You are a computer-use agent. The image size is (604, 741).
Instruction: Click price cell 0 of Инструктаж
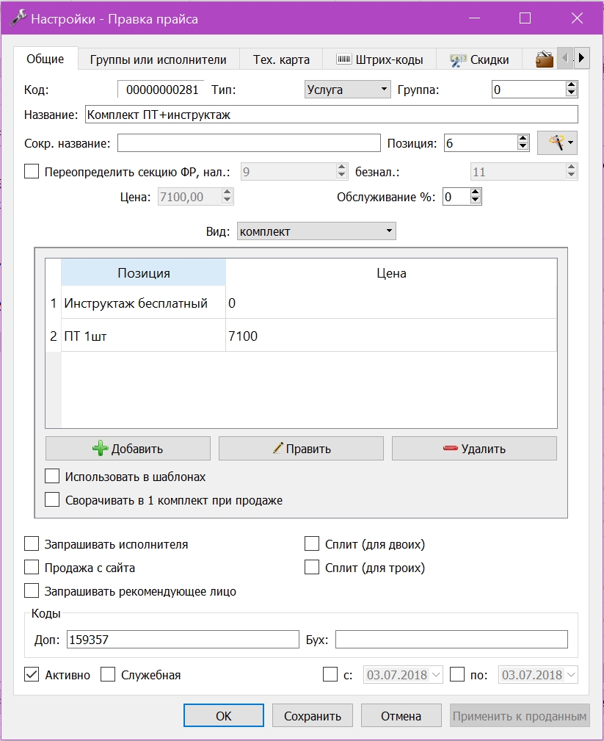391,303
